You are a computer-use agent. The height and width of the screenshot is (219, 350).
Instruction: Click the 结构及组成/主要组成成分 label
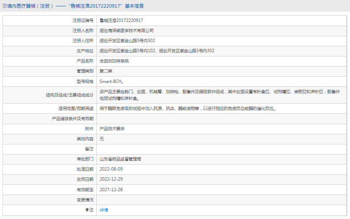[x=70, y=95]
